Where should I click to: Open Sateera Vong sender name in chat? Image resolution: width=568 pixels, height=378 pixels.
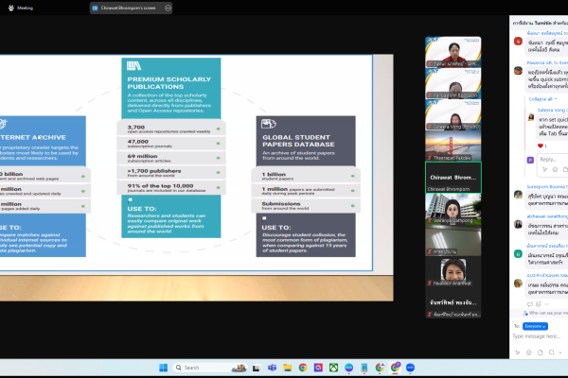(551, 111)
